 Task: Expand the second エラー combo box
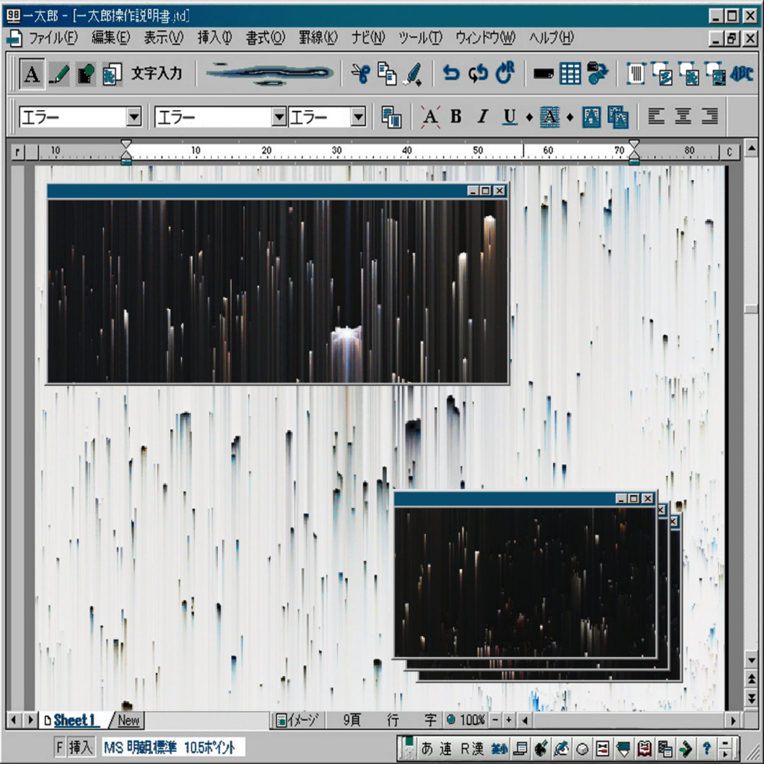tap(279, 117)
